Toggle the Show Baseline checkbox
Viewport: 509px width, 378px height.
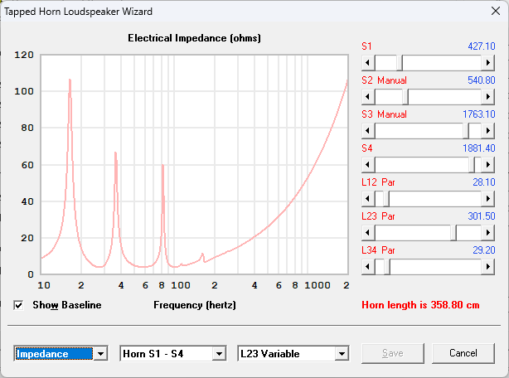[x=18, y=305]
